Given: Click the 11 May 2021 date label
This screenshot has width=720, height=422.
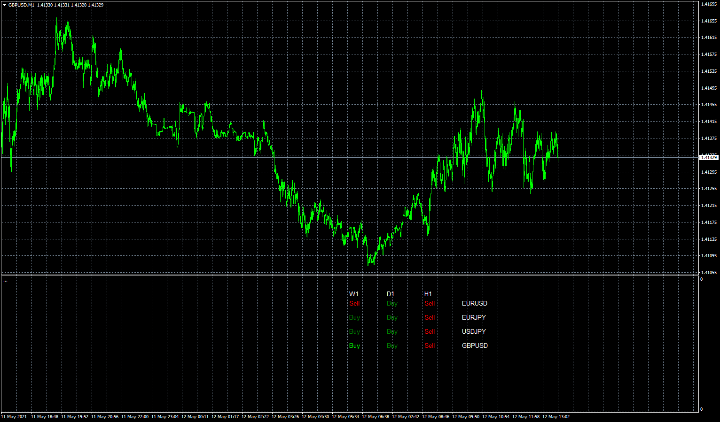Looking at the screenshot, I should [14, 416].
